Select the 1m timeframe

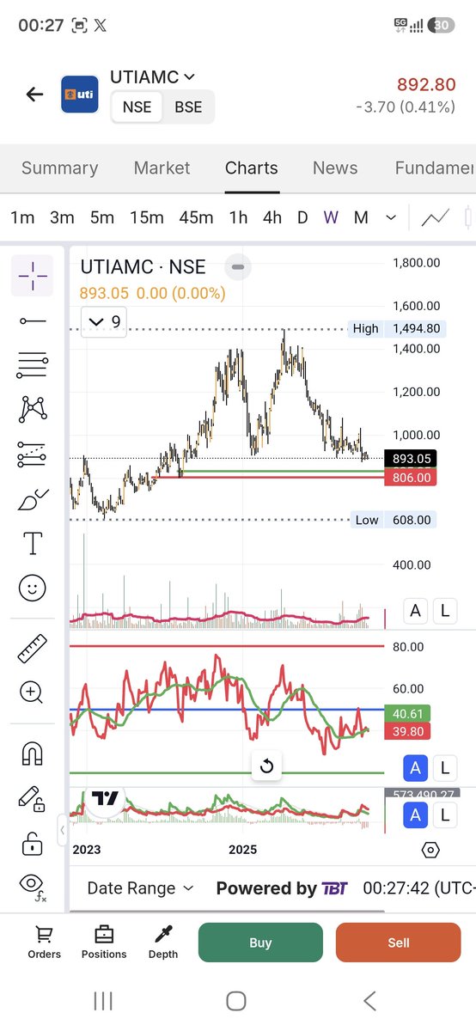point(22,217)
